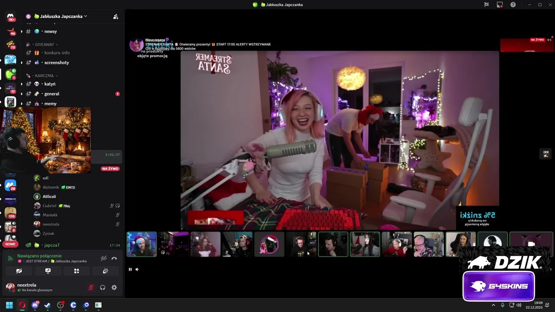
Task: Open user settings gear
Action: tap(114, 287)
